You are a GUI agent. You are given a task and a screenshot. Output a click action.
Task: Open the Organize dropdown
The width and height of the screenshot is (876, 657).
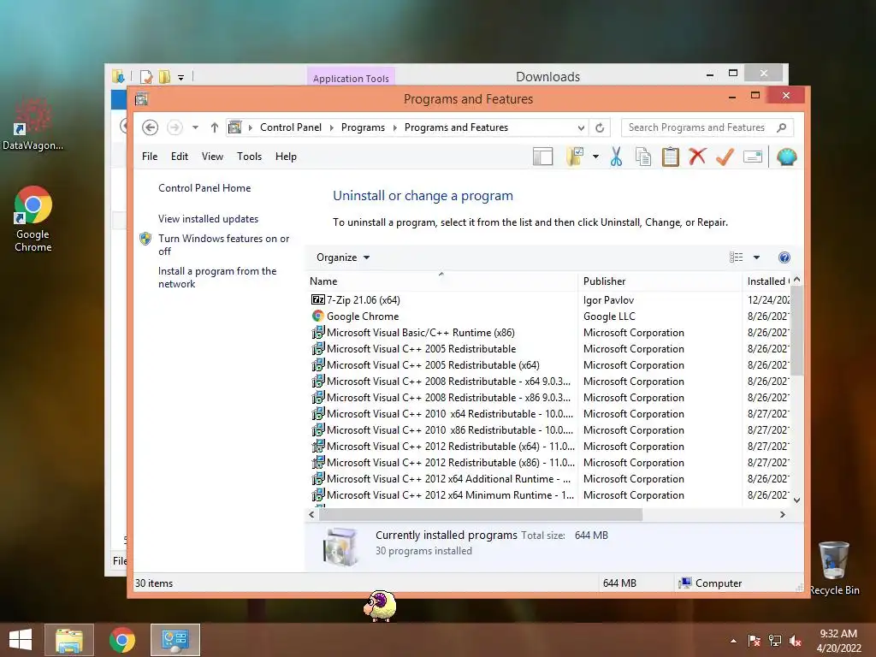point(342,257)
